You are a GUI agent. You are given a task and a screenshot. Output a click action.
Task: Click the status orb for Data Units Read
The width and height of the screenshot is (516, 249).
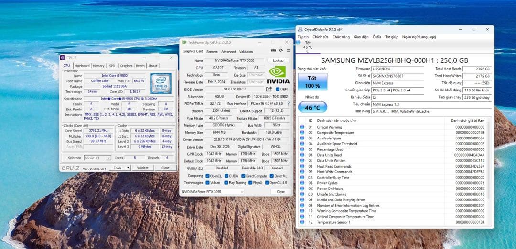click(x=302, y=155)
